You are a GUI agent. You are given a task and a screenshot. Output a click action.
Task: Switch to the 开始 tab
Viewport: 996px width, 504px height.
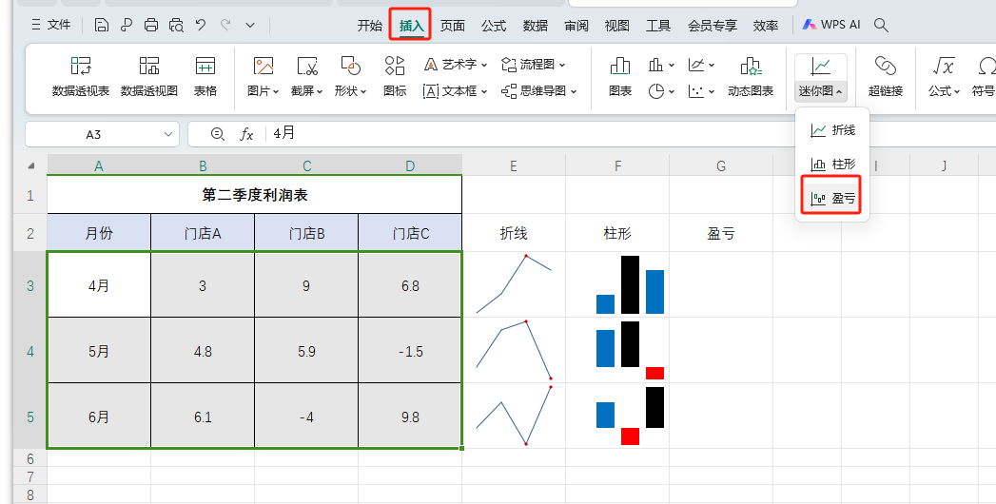tap(370, 26)
